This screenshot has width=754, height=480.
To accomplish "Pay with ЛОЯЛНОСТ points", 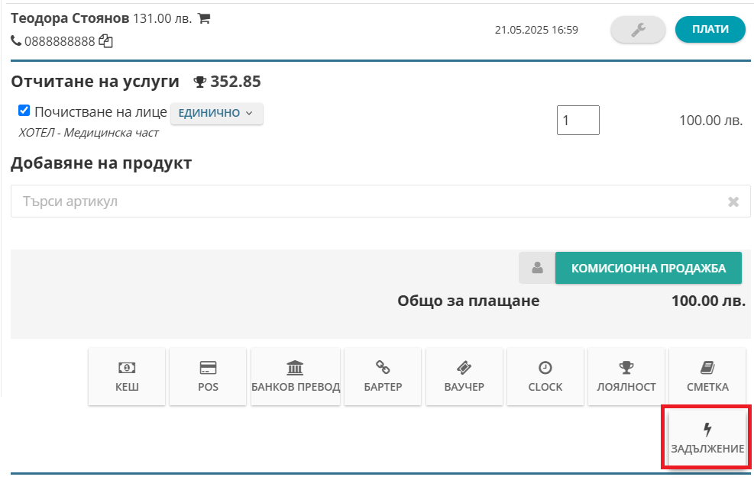I will pyautogui.click(x=626, y=377).
